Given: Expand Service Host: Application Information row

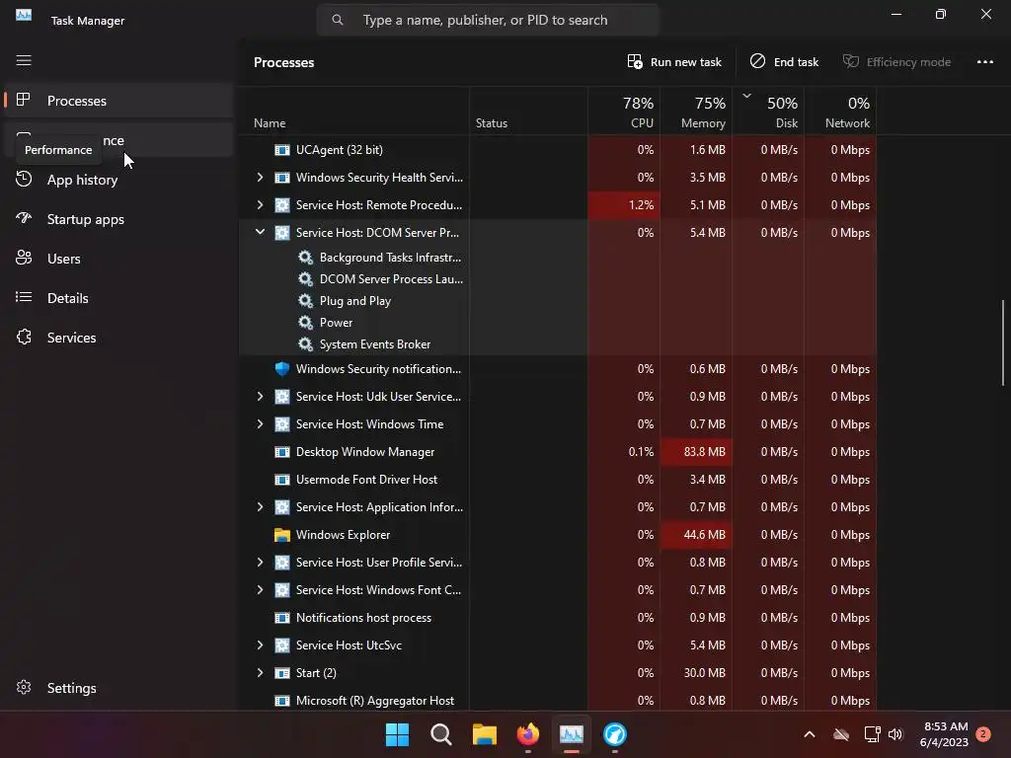Looking at the screenshot, I should pos(260,507).
